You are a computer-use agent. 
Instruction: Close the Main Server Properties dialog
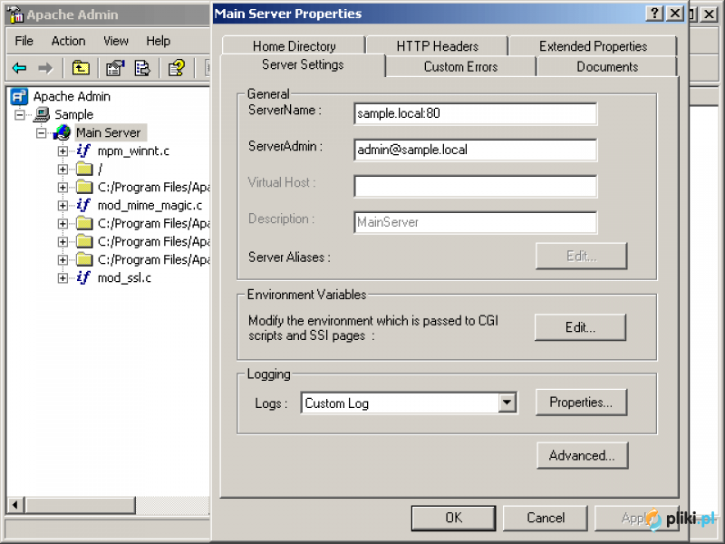tap(675, 14)
